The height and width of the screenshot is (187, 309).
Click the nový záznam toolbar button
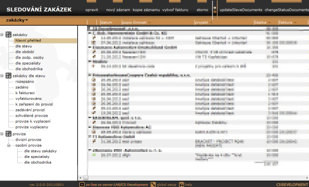(118, 10)
